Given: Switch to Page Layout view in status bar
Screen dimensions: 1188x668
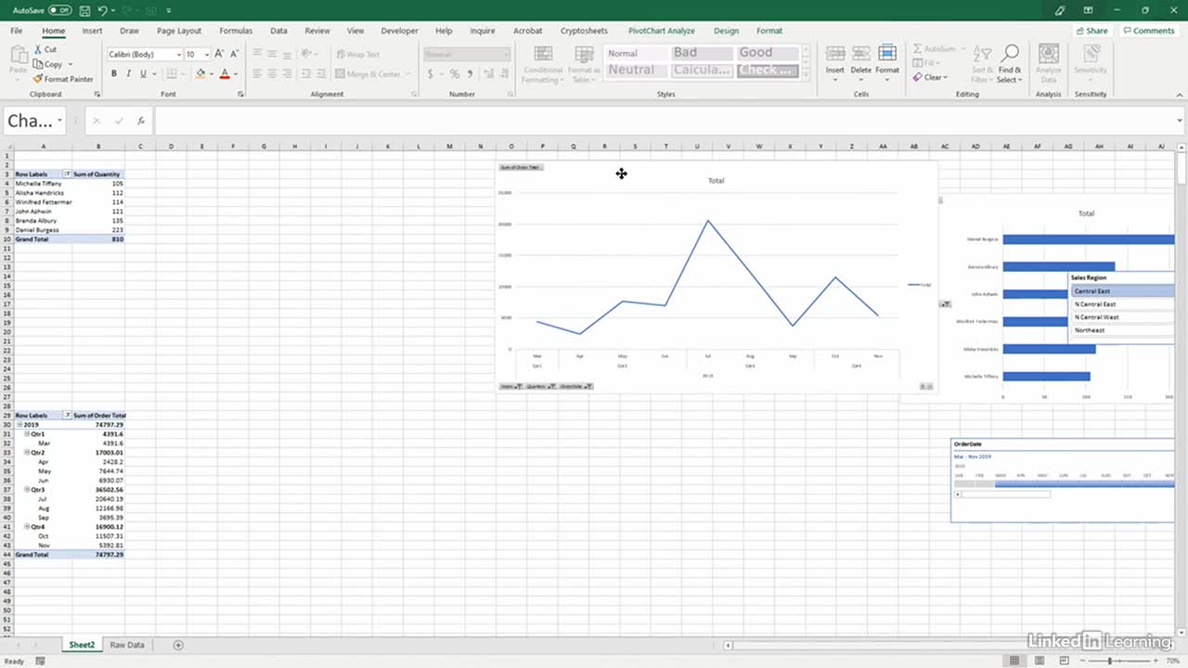Looking at the screenshot, I should point(1038,661).
